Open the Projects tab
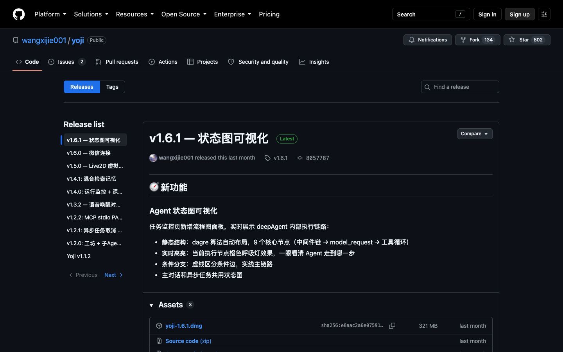 coord(203,62)
